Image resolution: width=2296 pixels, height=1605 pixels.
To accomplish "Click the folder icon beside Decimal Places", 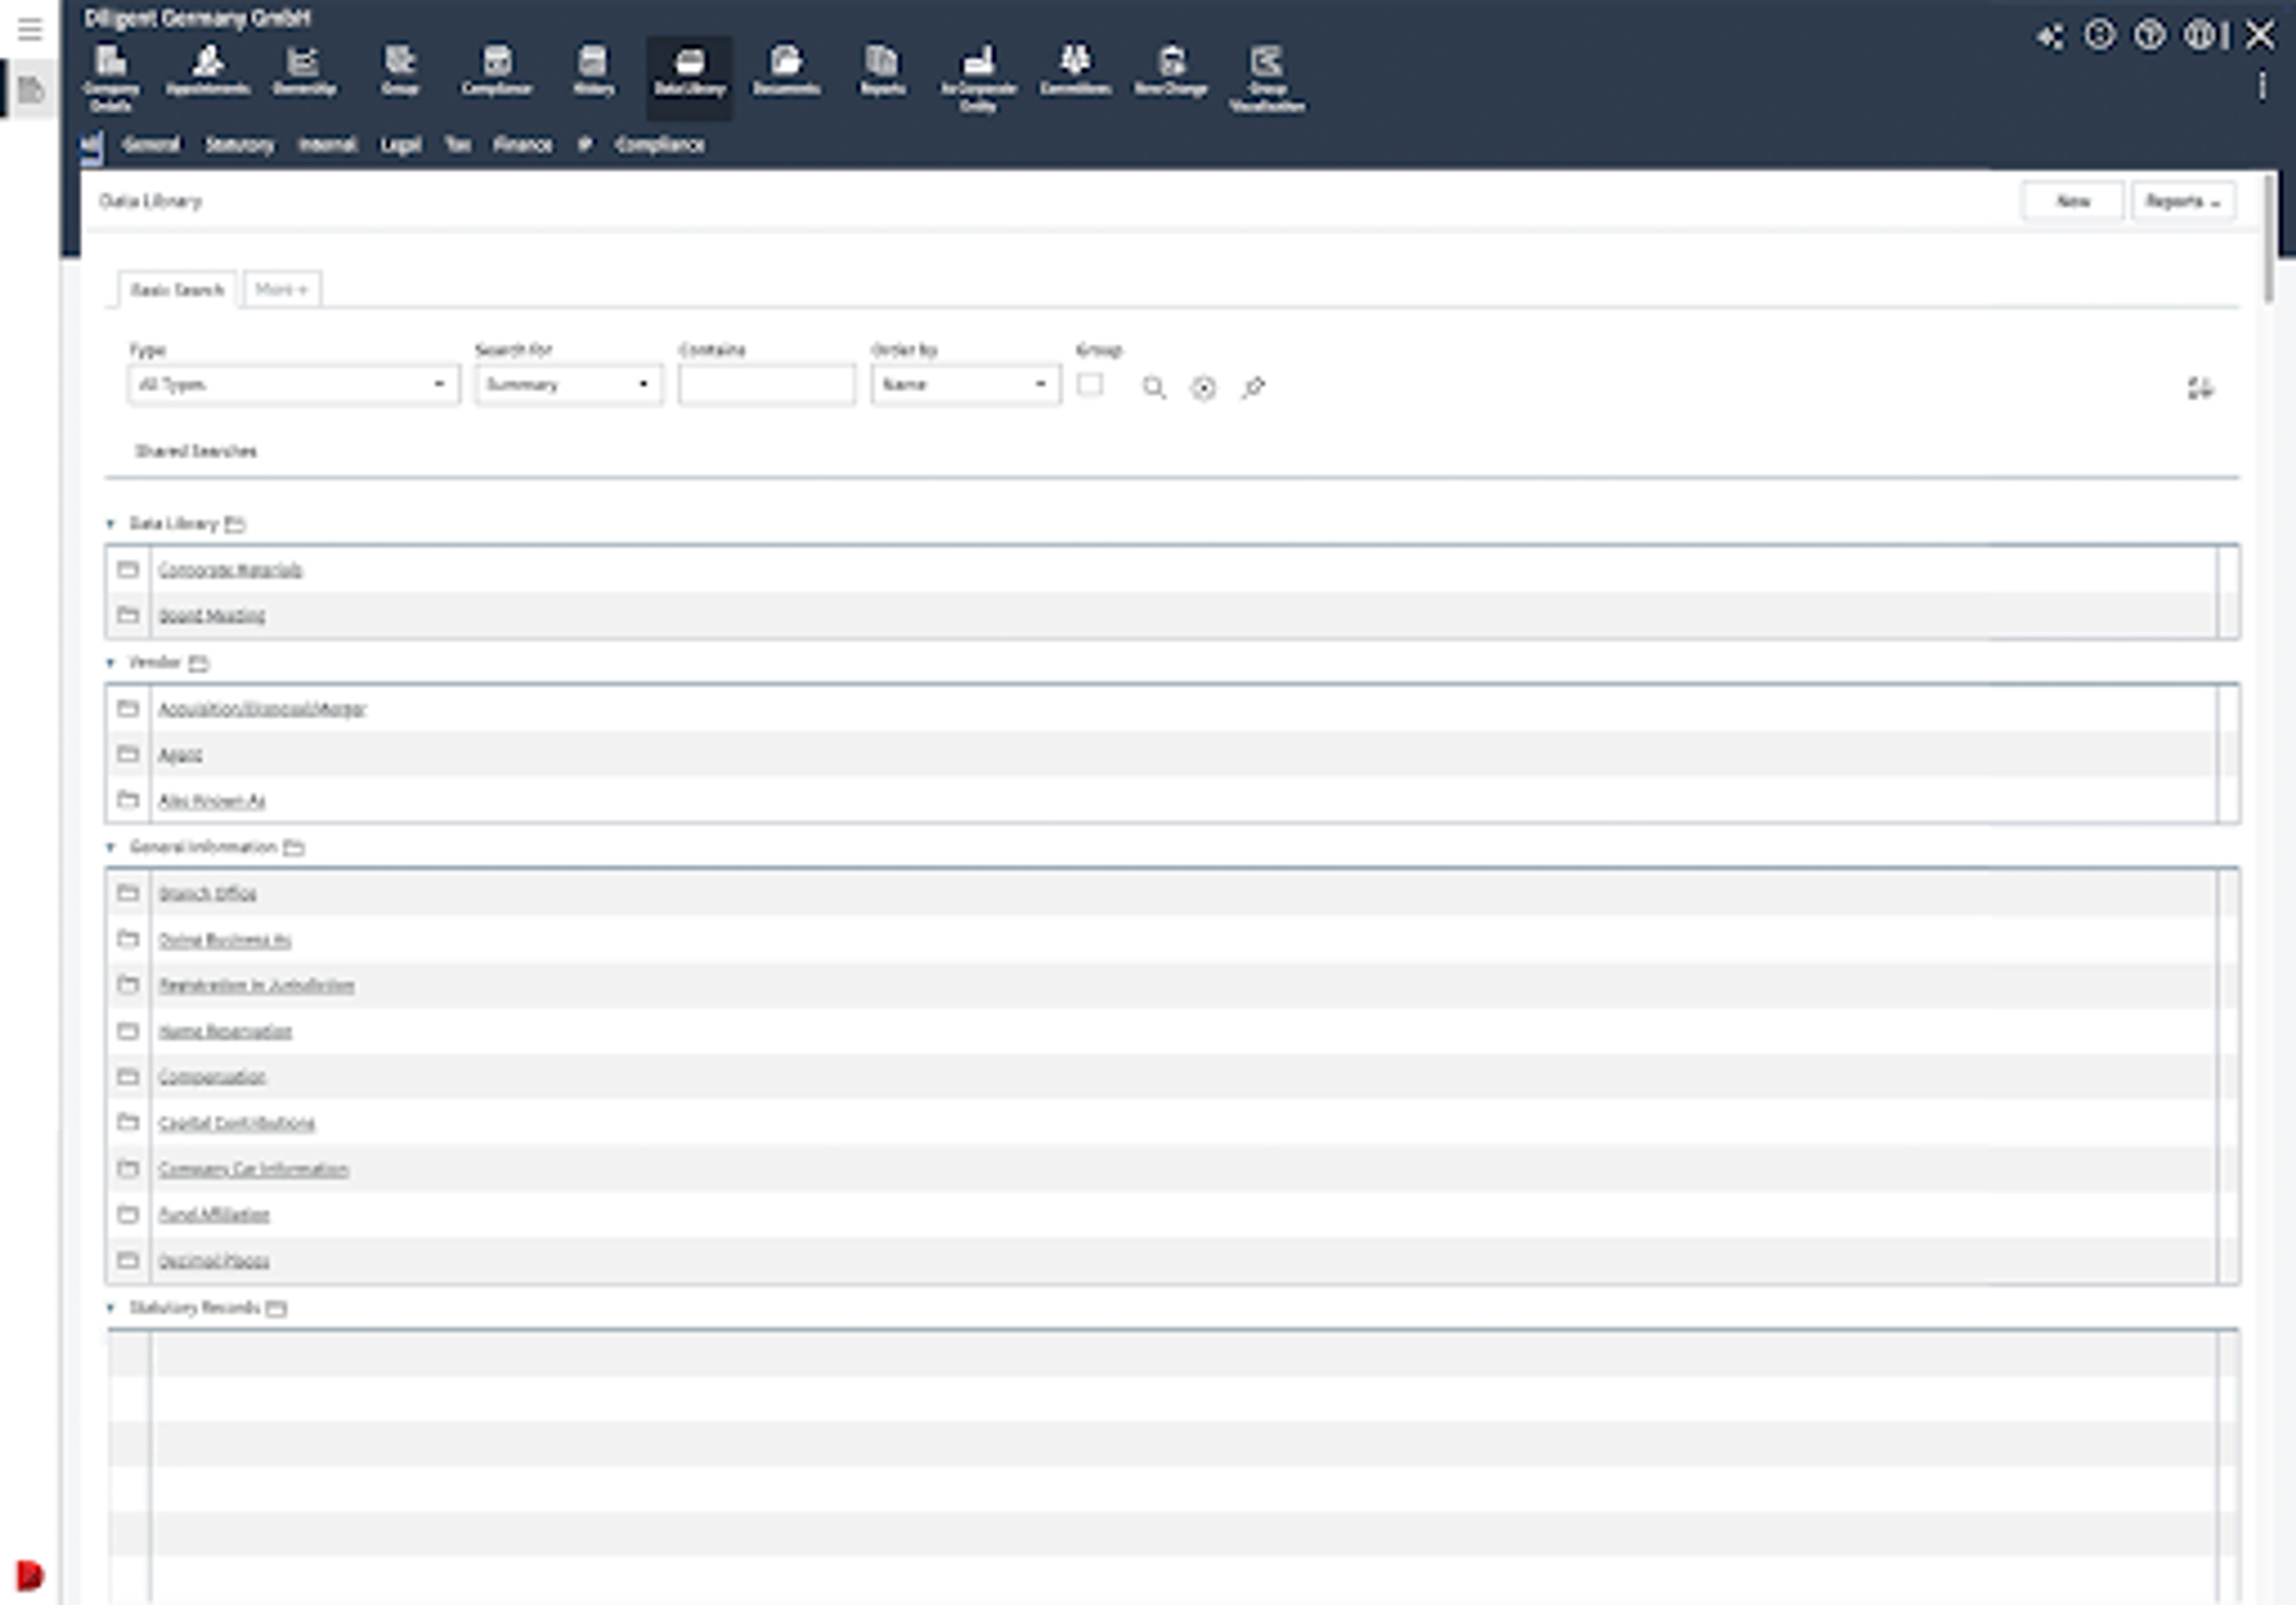I will [x=128, y=1260].
